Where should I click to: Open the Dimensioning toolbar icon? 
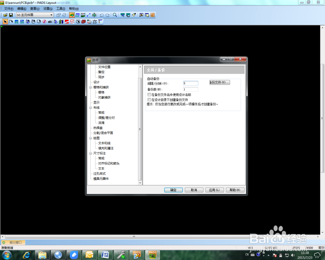[83, 15]
